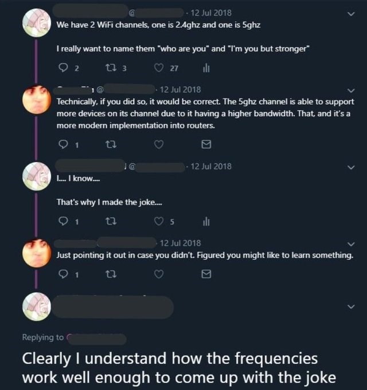Open the chevron menu on the bottom tweet
The width and height of the screenshot is (367, 390).
coord(352,306)
